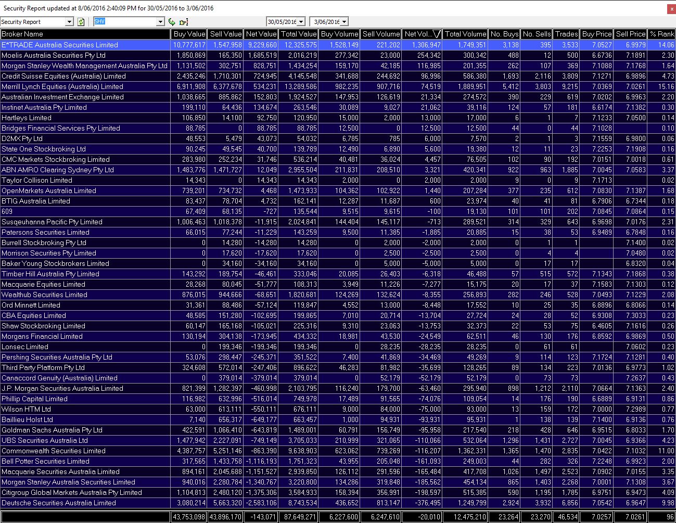Select State One Stockbroking Ltd row

(338, 149)
